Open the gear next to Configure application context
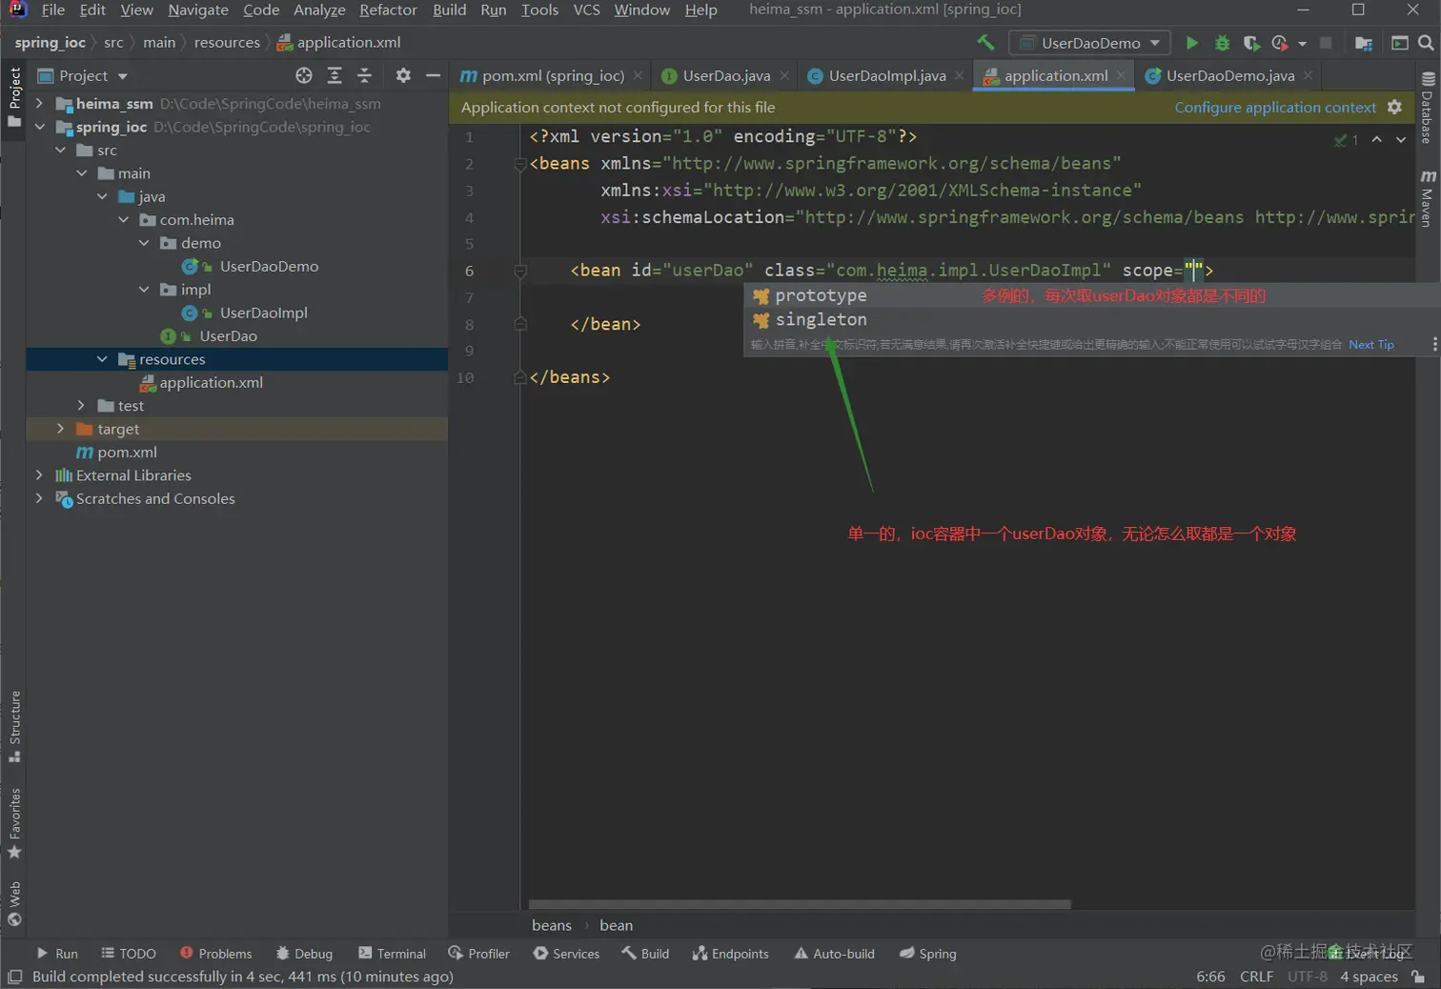 (1394, 107)
